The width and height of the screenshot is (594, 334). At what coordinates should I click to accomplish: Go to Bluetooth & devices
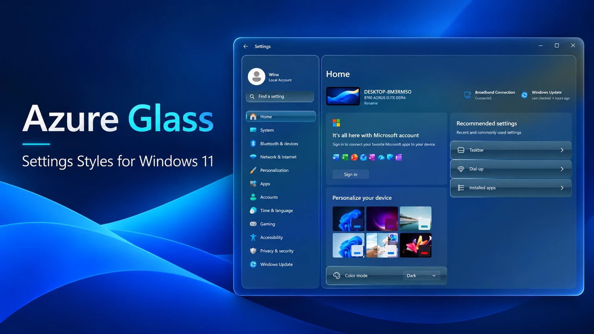[x=281, y=144]
